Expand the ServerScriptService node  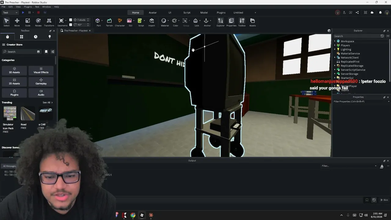coord(335,70)
